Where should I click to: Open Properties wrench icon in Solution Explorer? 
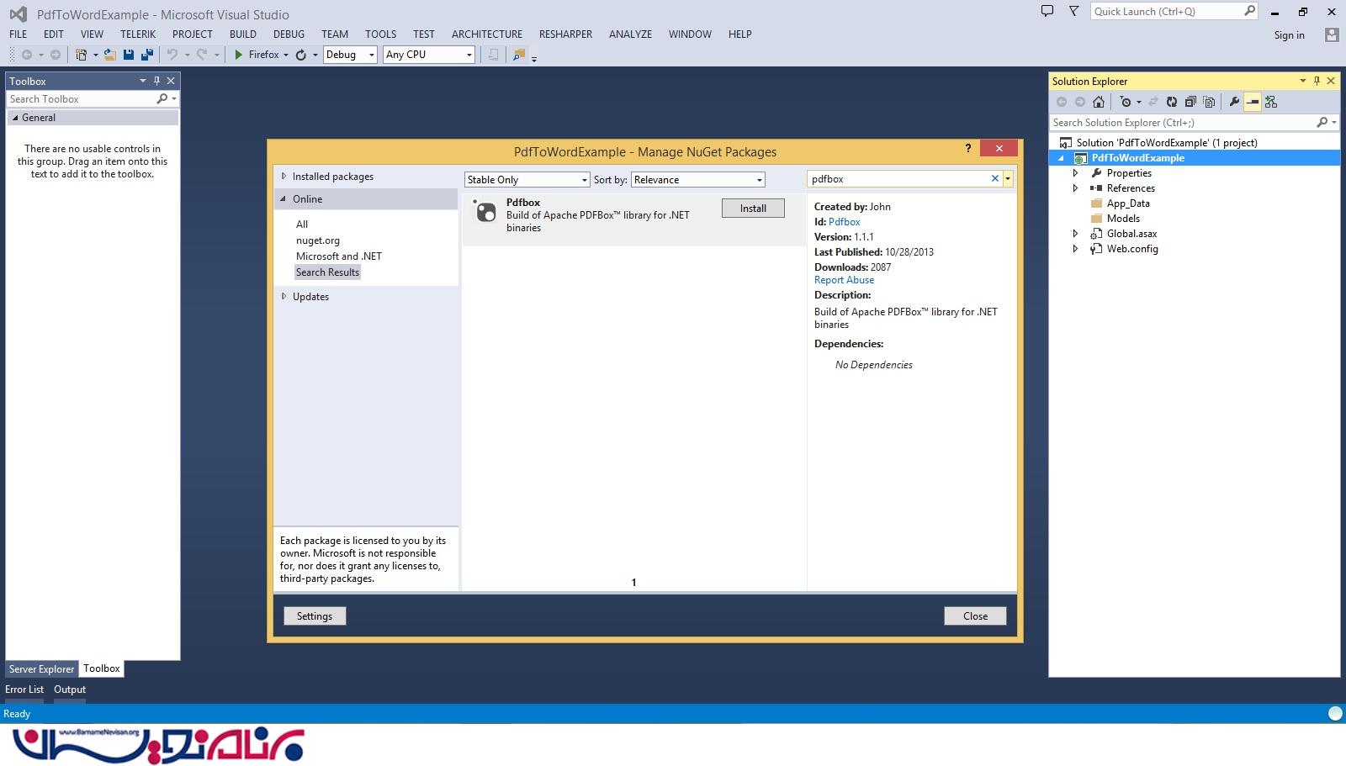tap(1234, 102)
